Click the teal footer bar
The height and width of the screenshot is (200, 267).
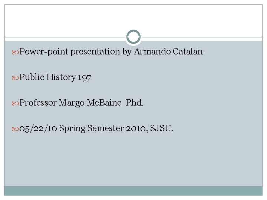[133, 190]
